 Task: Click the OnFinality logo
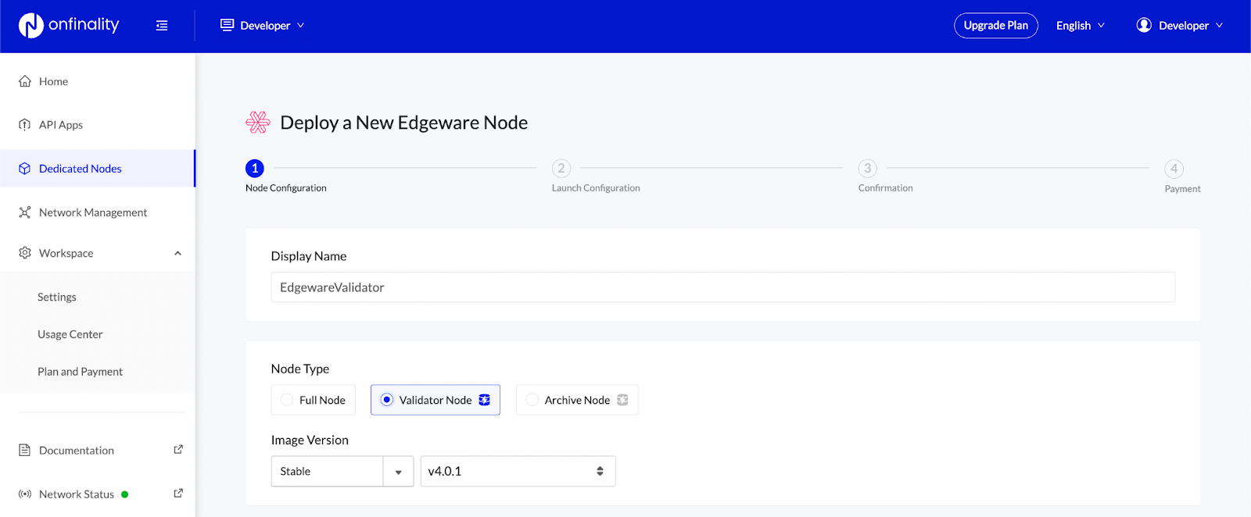69,25
